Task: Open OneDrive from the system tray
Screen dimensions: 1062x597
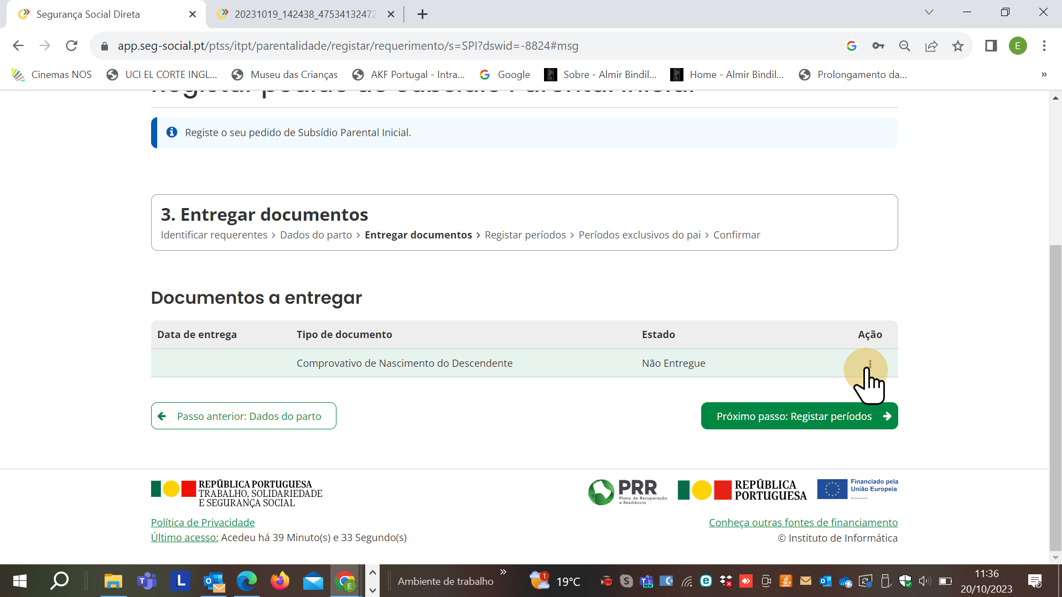Action: click(845, 581)
